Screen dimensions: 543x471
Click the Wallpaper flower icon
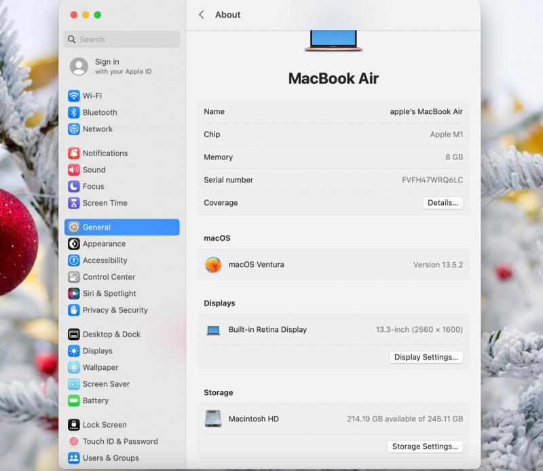click(74, 367)
